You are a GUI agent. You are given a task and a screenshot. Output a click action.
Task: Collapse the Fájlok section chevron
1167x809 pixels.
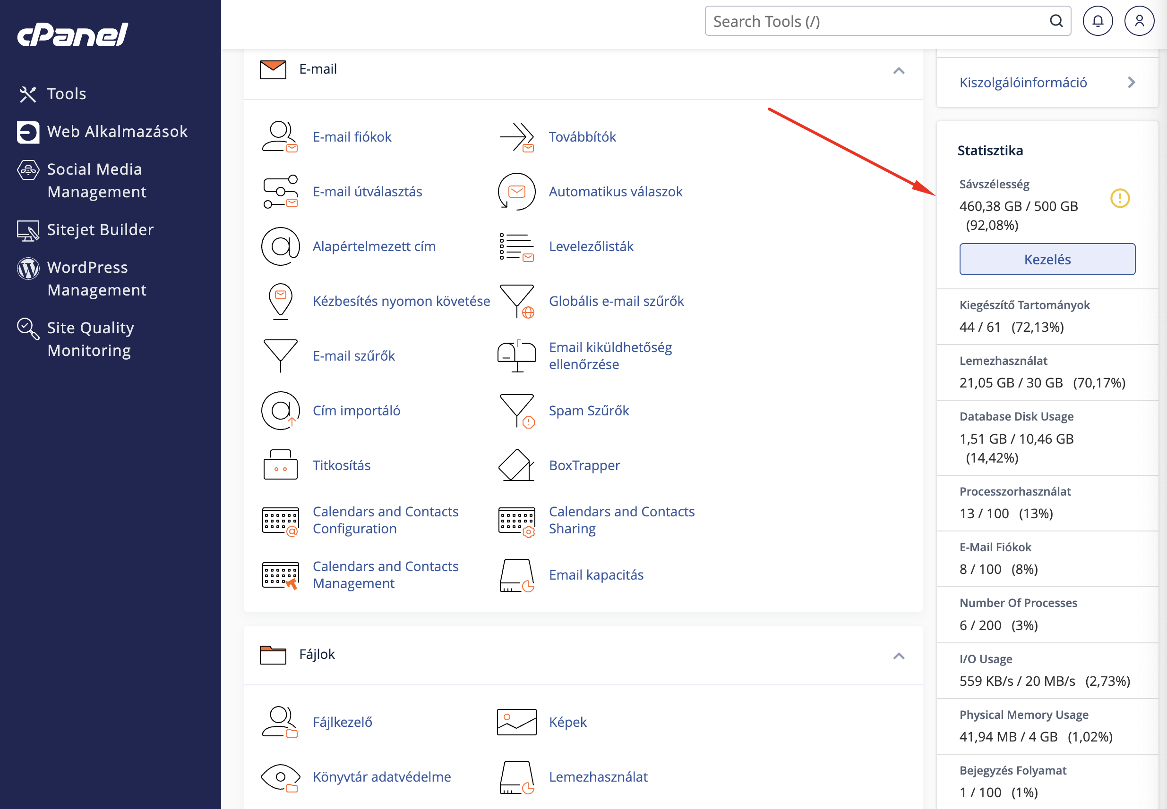click(x=899, y=656)
